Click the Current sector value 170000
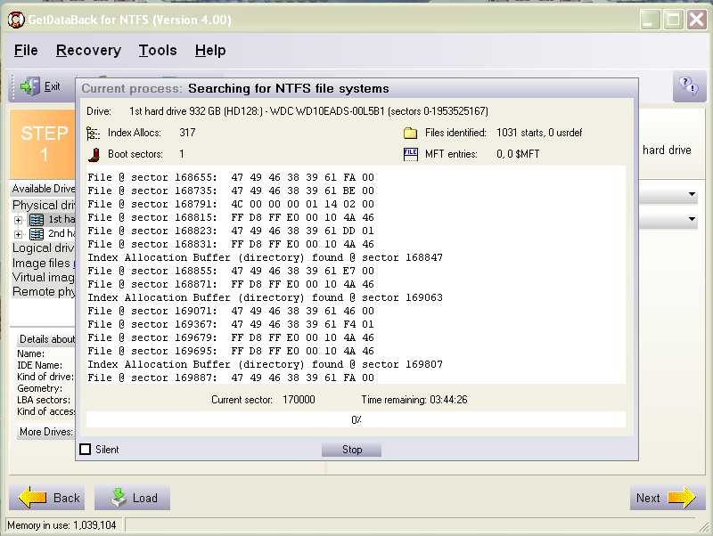 [x=299, y=400]
